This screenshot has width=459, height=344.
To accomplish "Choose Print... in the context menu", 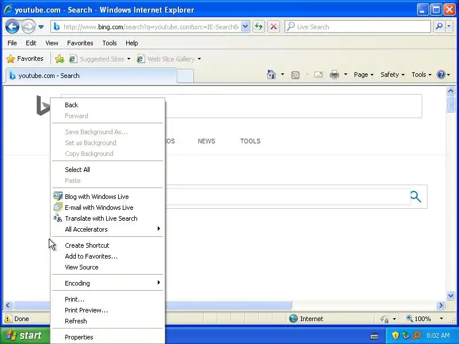I will [x=107, y=299].
